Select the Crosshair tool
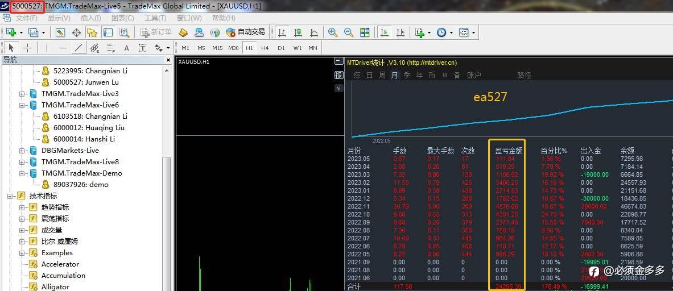This screenshot has width=673, height=291. 27,48
